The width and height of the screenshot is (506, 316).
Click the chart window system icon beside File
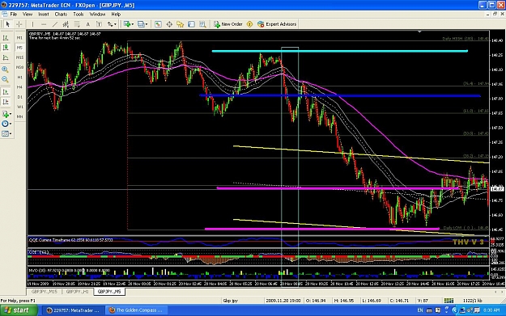(4, 15)
